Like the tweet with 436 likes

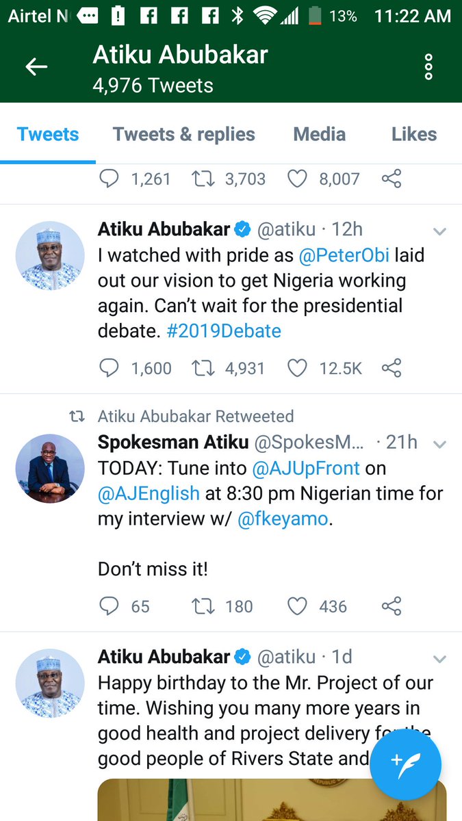pyautogui.click(x=297, y=606)
